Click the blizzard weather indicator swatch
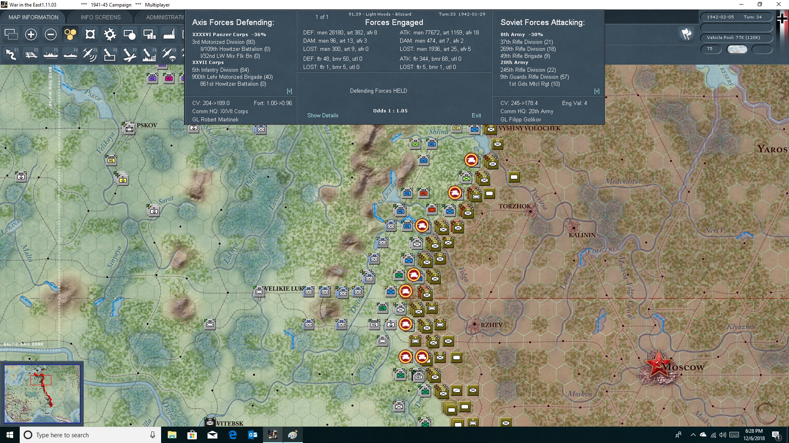The image size is (789, 443). (x=737, y=49)
